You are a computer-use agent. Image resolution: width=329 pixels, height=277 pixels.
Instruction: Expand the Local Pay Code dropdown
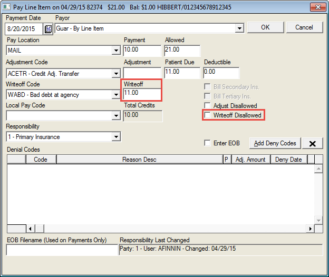pyautogui.click(x=116, y=115)
